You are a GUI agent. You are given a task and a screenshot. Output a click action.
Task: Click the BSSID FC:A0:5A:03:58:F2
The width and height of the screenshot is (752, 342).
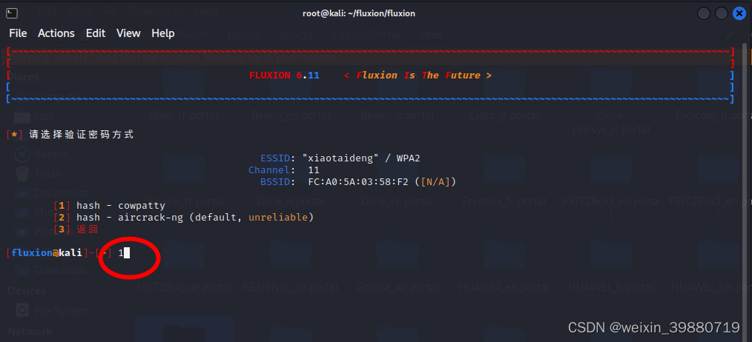tap(357, 182)
